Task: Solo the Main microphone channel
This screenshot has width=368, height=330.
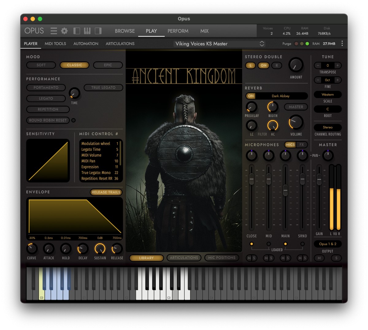Action: point(288,258)
